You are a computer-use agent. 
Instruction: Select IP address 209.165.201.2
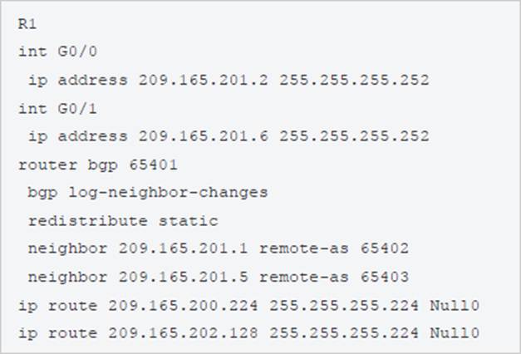point(204,80)
